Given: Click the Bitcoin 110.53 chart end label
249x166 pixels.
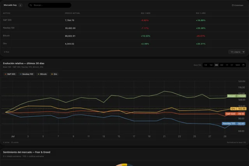Looking at the screenshot, I should pyautogui.click(x=237, y=96).
